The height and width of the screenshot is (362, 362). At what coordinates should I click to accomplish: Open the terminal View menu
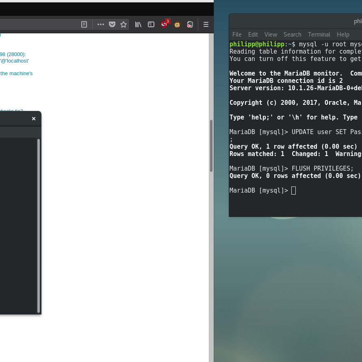coord(271,35)
